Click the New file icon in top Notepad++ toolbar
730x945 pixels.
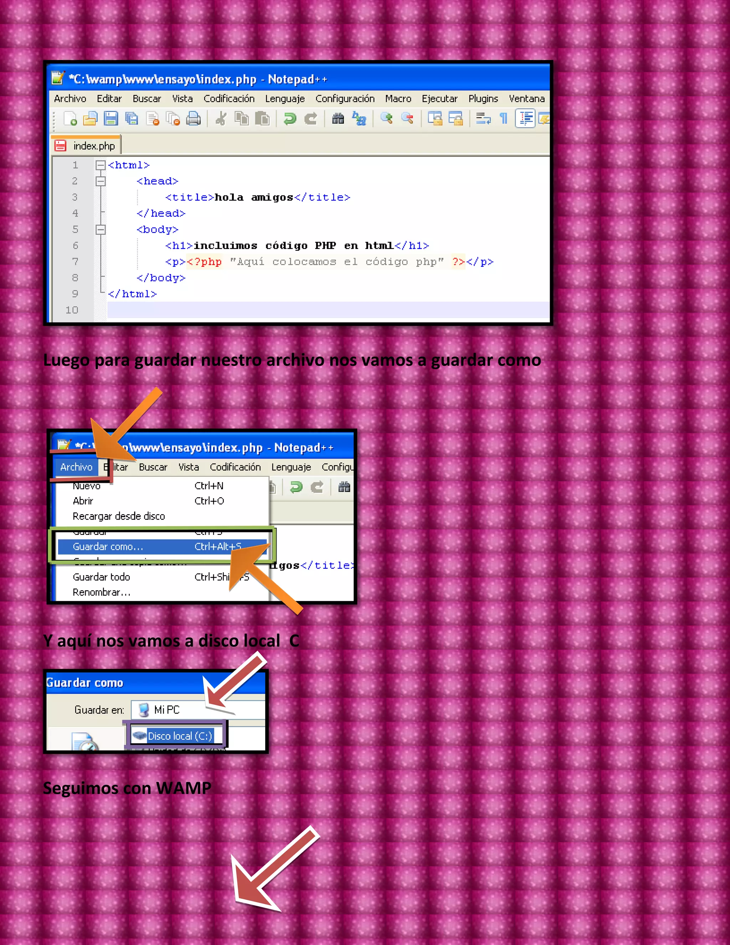click(x=70, y=118)
